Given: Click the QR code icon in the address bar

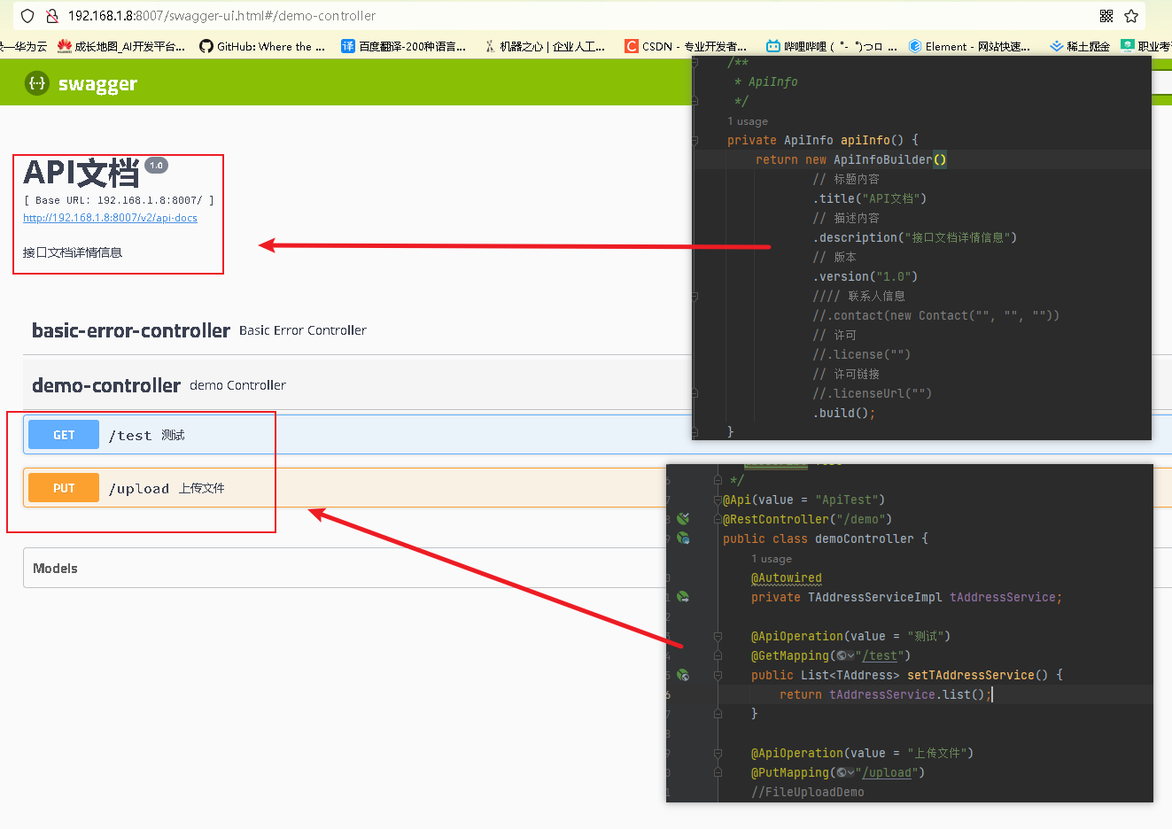Looking at the screenshot, I should 1106,15.
